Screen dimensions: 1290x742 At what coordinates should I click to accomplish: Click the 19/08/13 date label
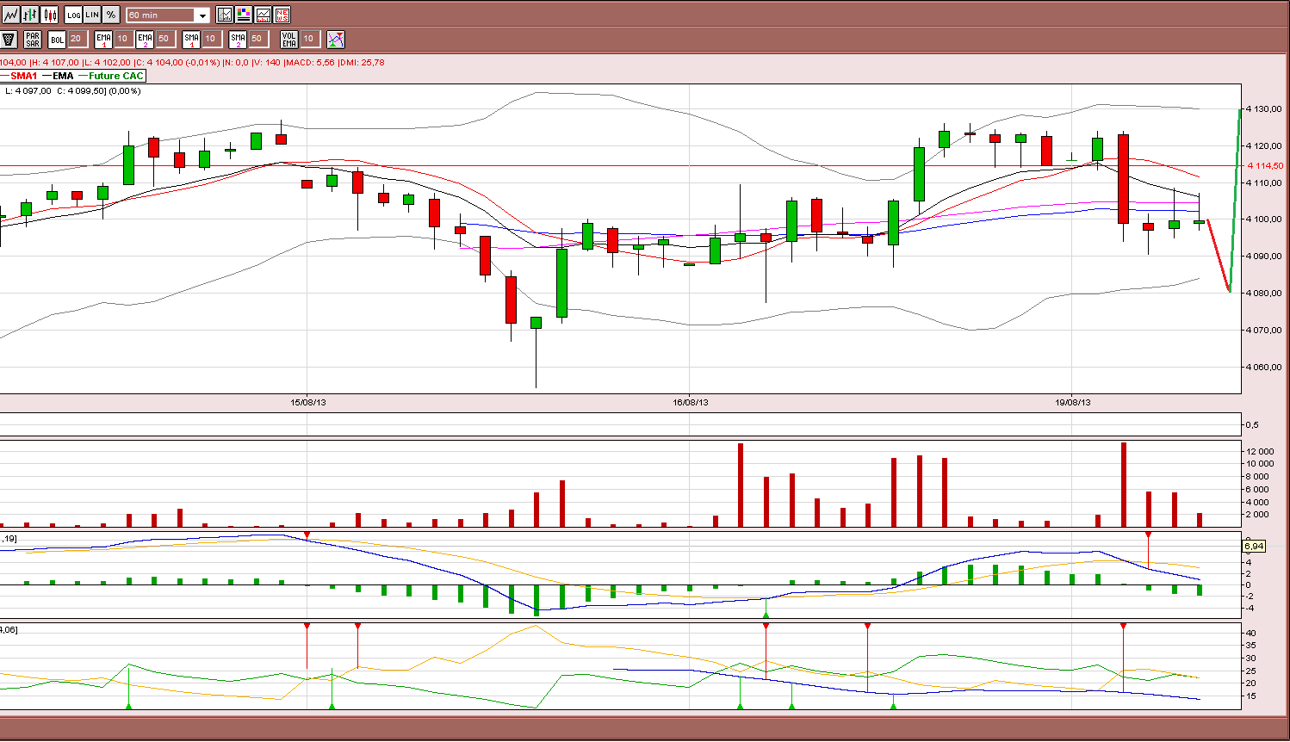point(1073,402)
